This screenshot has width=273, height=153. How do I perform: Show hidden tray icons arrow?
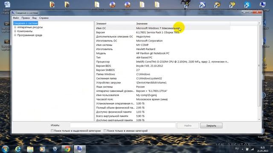(242, 149)
